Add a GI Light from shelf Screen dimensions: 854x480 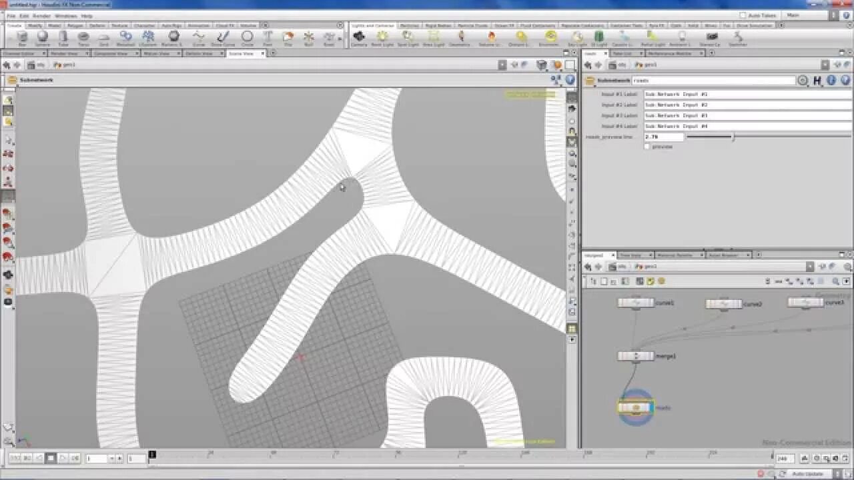[598, 38]
